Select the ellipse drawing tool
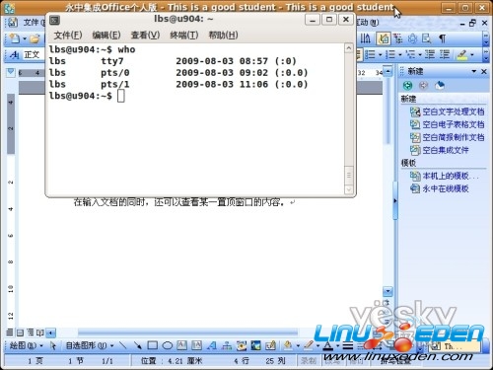This screenshot has width=493, height=370. [168, 345]
